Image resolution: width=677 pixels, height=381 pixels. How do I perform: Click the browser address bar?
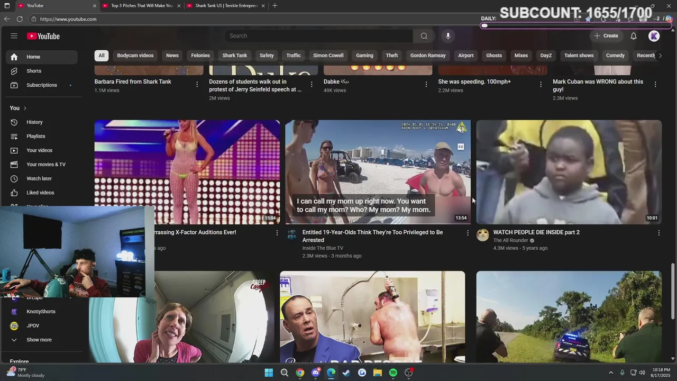point(254,19)
